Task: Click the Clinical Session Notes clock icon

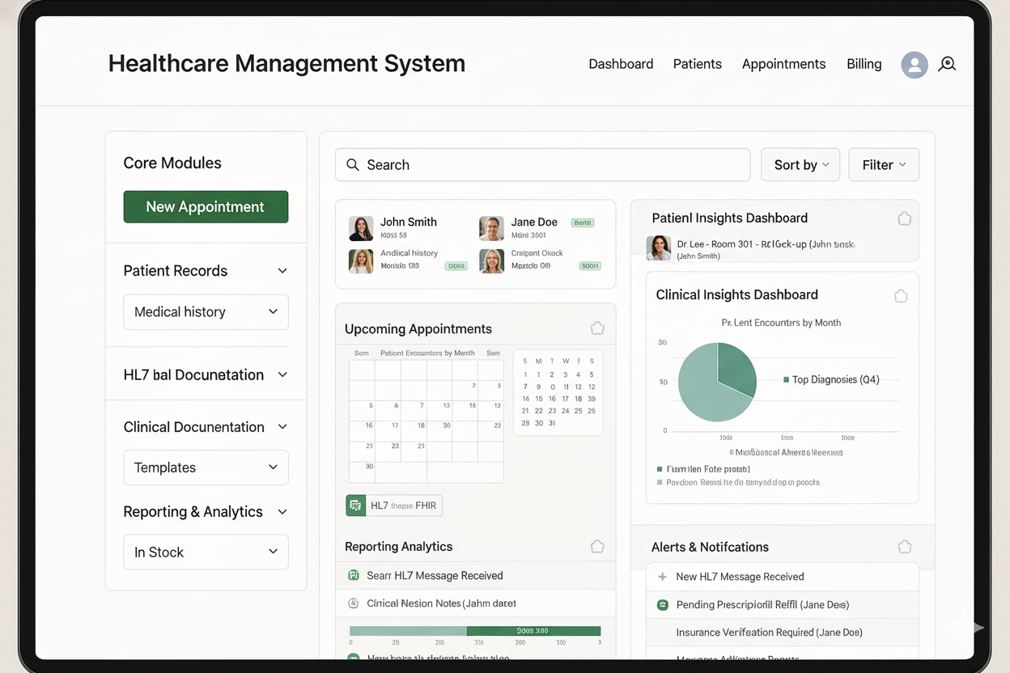Action: coord(354,603)
